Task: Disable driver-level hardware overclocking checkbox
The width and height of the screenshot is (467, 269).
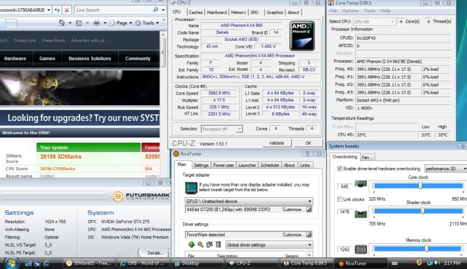Action: [340, 168]
